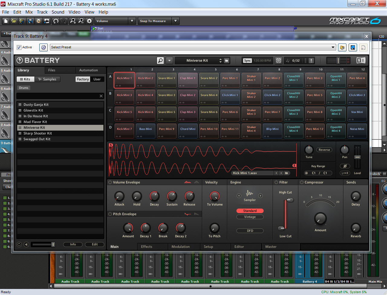Select the previous engine type arrow beside Sampler

click(x=239, y=196)
